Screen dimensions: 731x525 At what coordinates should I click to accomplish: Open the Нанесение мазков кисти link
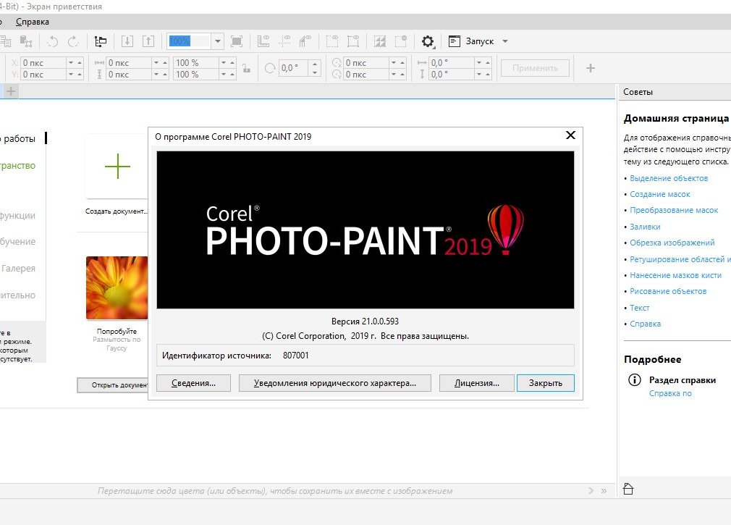pos(675,275)
